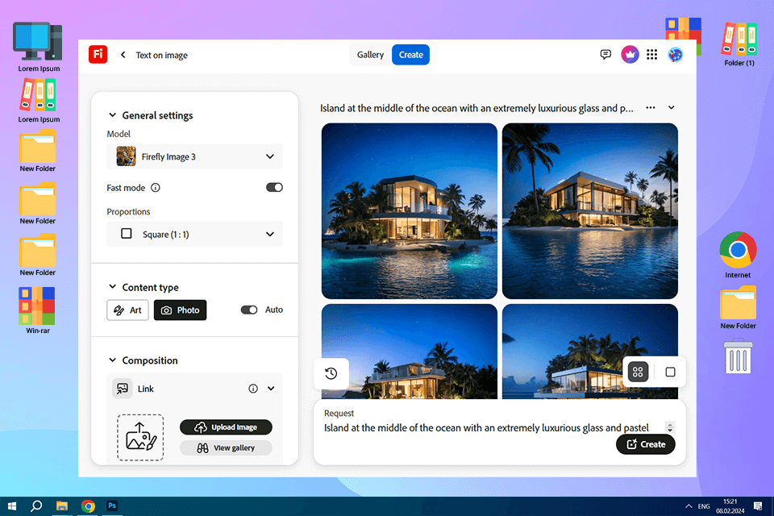This screenshot has height=516, width=774.
Task: Open the three-dots prompt options menu
Action: pos(651,108)
